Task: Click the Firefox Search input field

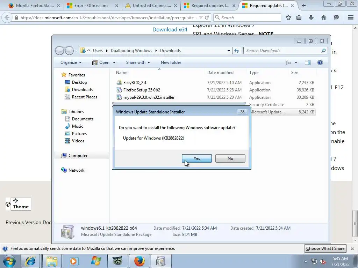Action: 247,17
